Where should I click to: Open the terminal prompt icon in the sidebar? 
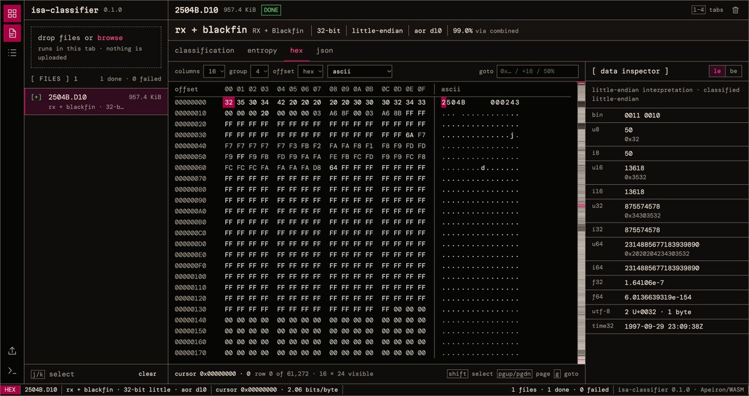coord(12,371)
